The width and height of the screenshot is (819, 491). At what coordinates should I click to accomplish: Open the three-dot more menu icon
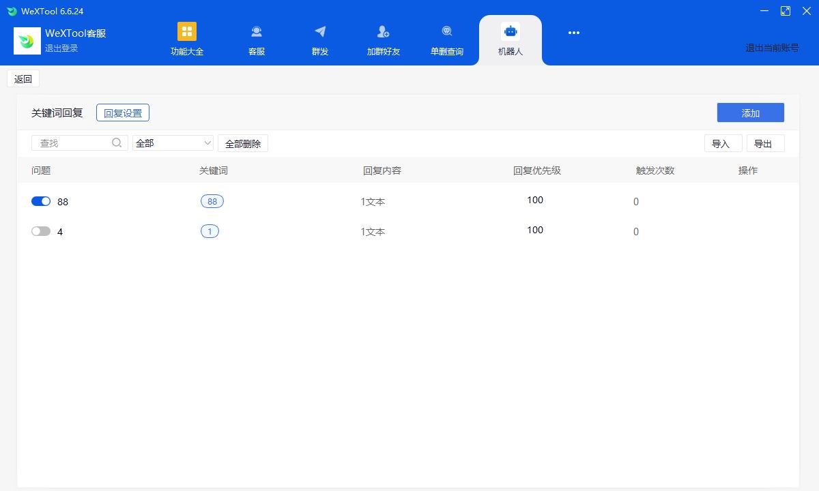coord(574,33)
